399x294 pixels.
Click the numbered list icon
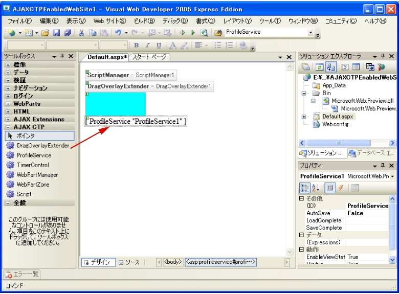[x=229, y=46]
